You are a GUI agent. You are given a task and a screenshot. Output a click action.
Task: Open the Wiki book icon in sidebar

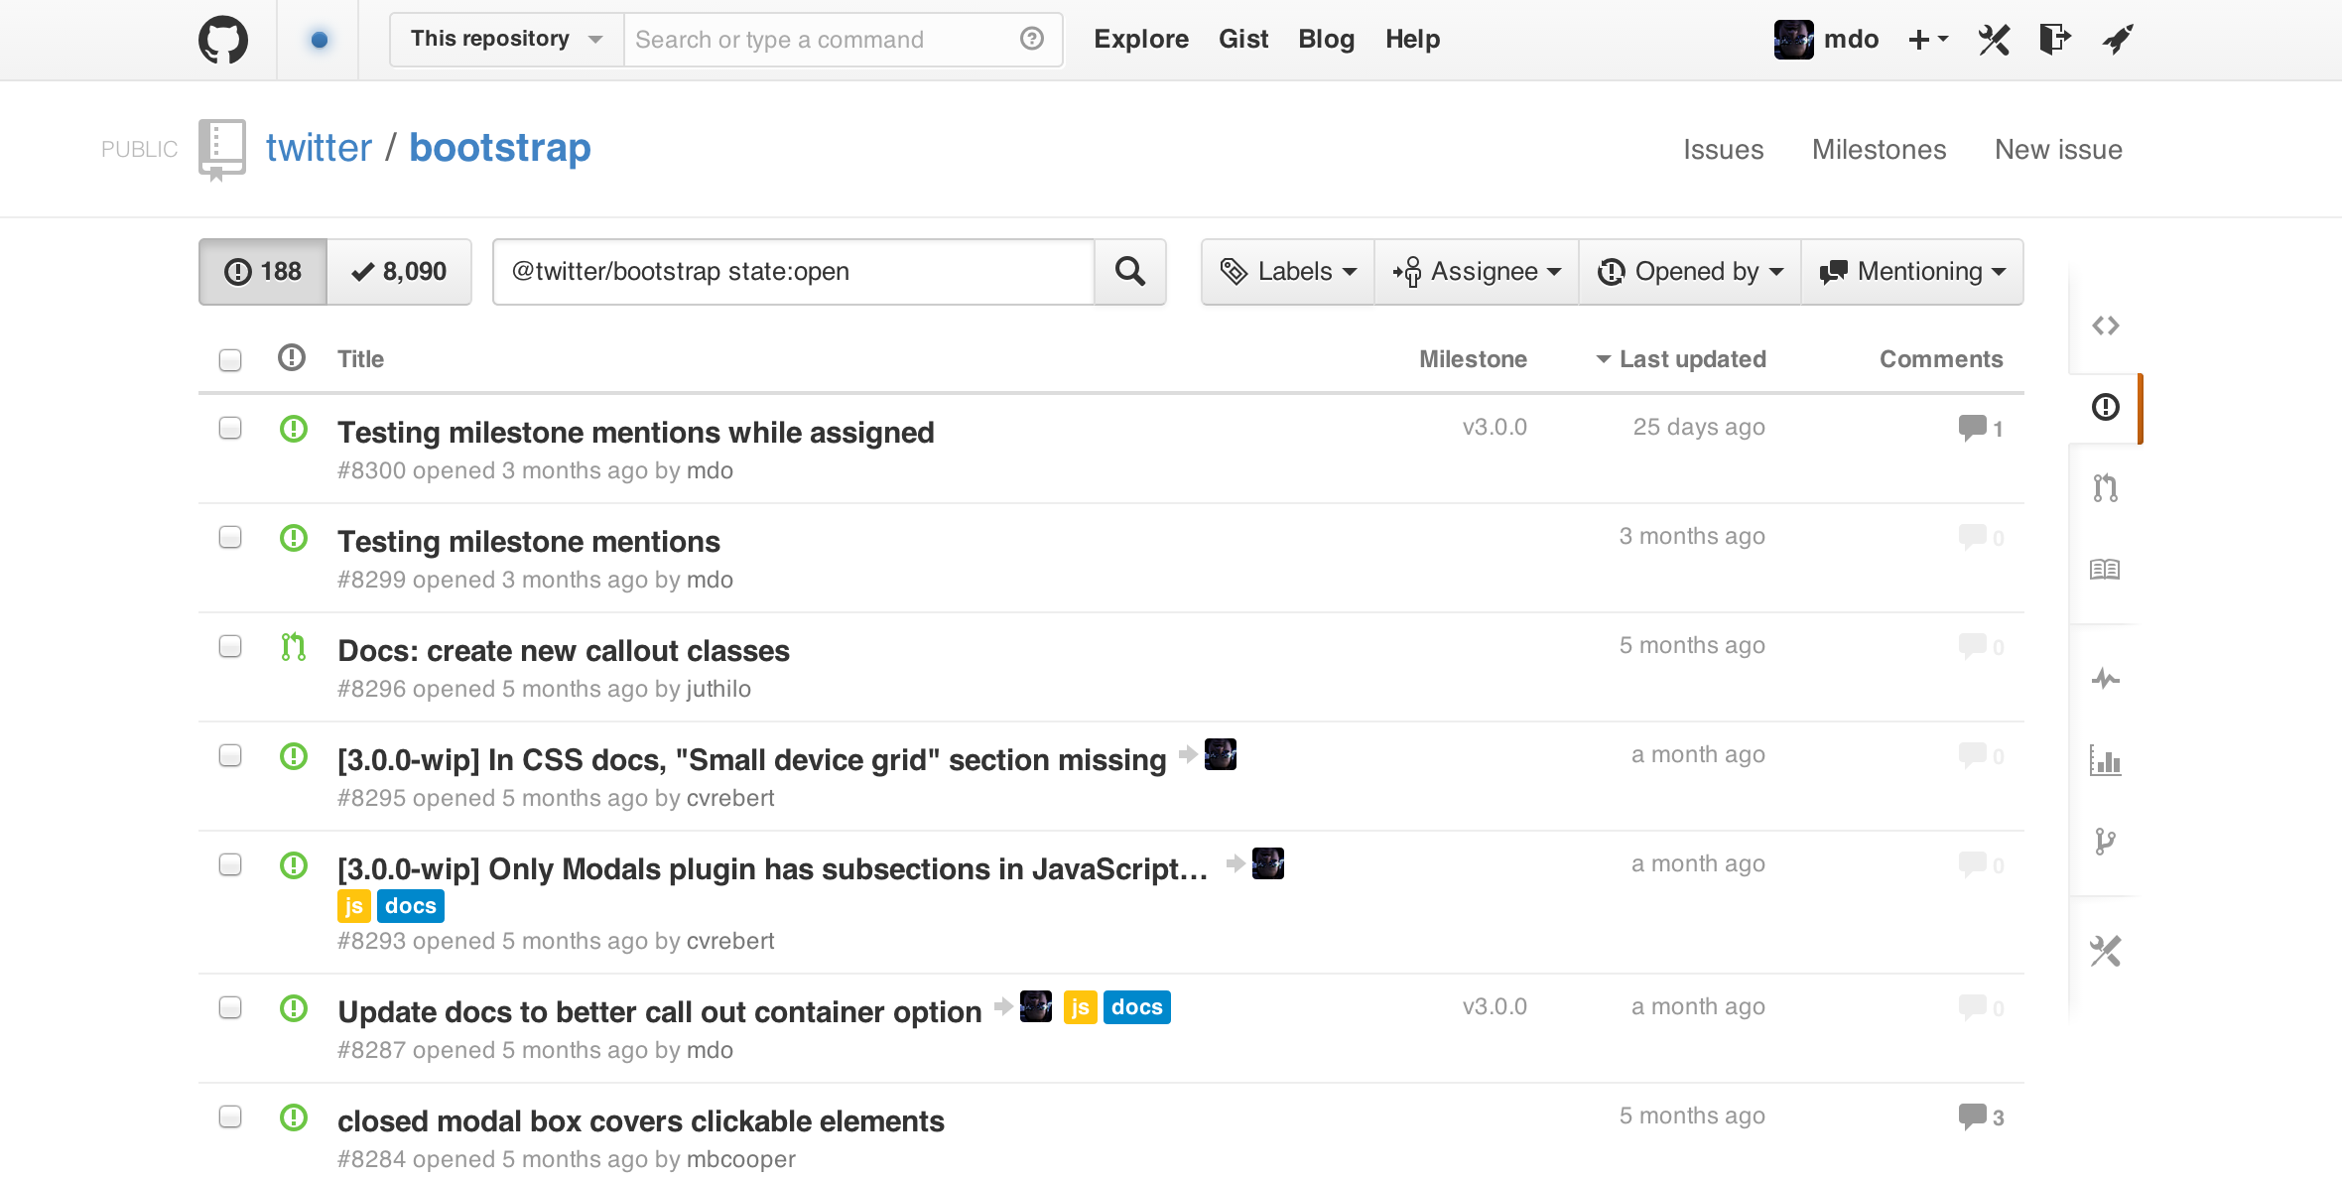pos(2105,569)
